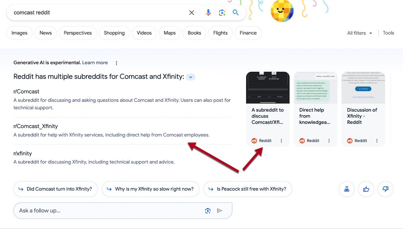The image size is (403, 229).
Task: Open the Perspectives filter
Action: (78, 33)
